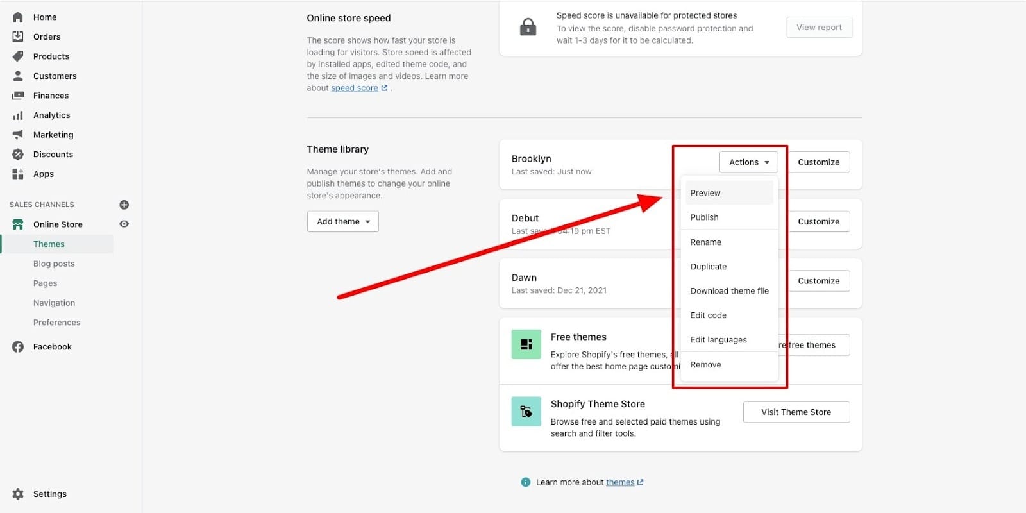Choose Edit code in Actions menu
This screenshot has width=1026, height=513.
pos(729,315)
